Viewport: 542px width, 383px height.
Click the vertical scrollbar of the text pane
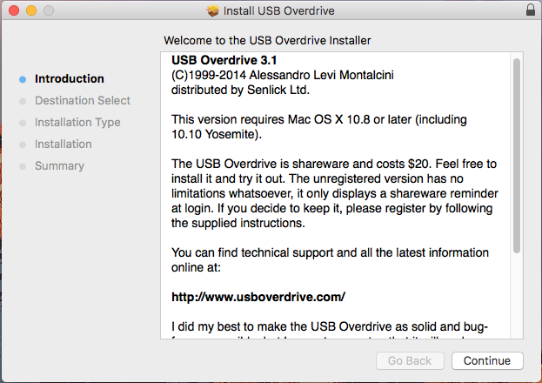[515, 157]
